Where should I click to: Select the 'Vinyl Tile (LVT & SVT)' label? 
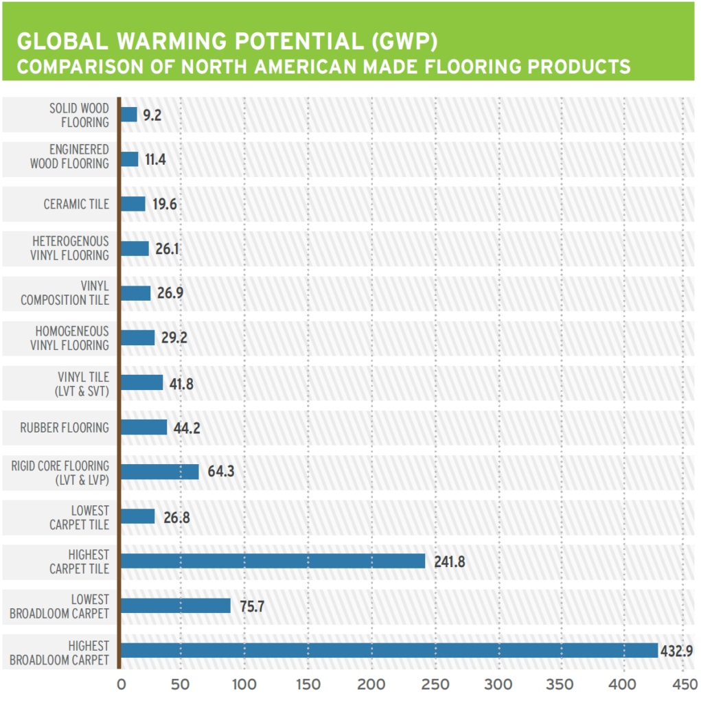pos(82,384)
